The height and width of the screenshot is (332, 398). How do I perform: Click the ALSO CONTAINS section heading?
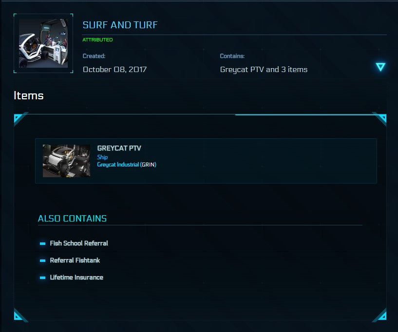coord(72,219)
